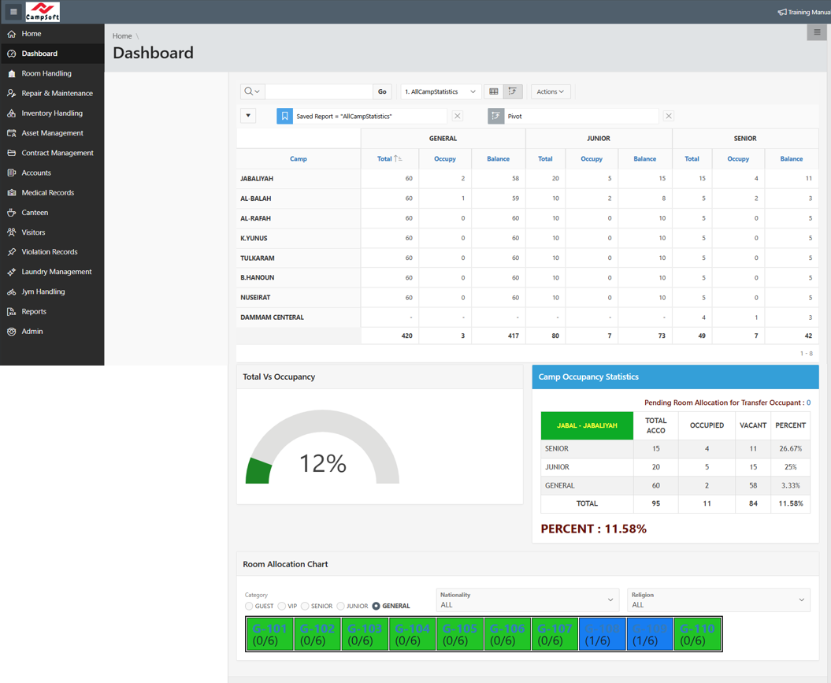Remove the Pivot setting

coord(669,116)
